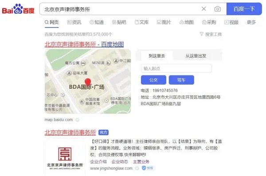266x176 pixels.
Task: Open the 北京京声律师事务所 官方 result title
Action: 70,133
